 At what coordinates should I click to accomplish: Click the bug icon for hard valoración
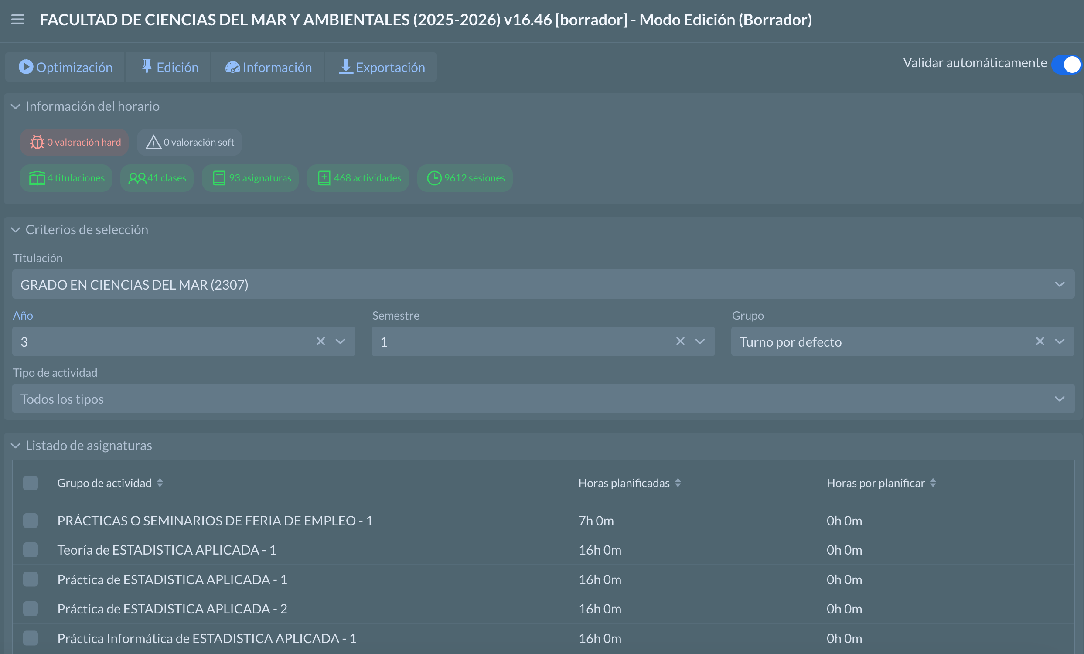(x=37, y=142)
